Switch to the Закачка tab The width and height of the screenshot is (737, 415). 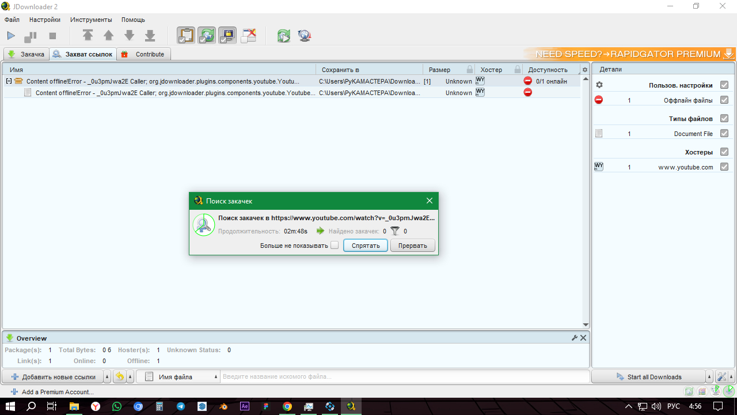(x=26, y=54)
